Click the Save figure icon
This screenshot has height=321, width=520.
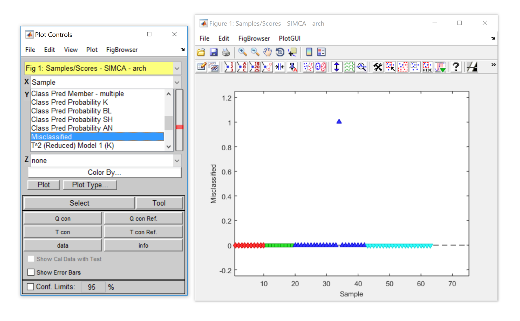[213, 52]
